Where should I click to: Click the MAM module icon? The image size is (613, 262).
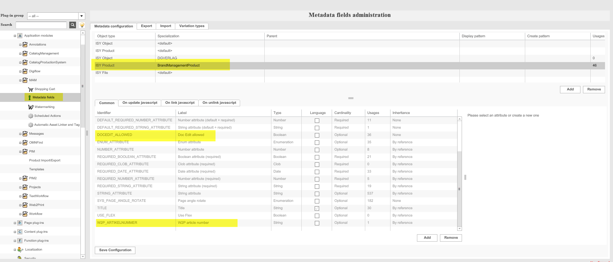click(x=25, y=80)
